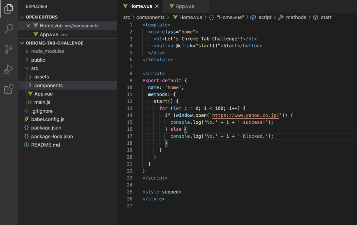This screenshot has height=225, width=357.
Task: Open README.md file
Action: pos(68,145)
